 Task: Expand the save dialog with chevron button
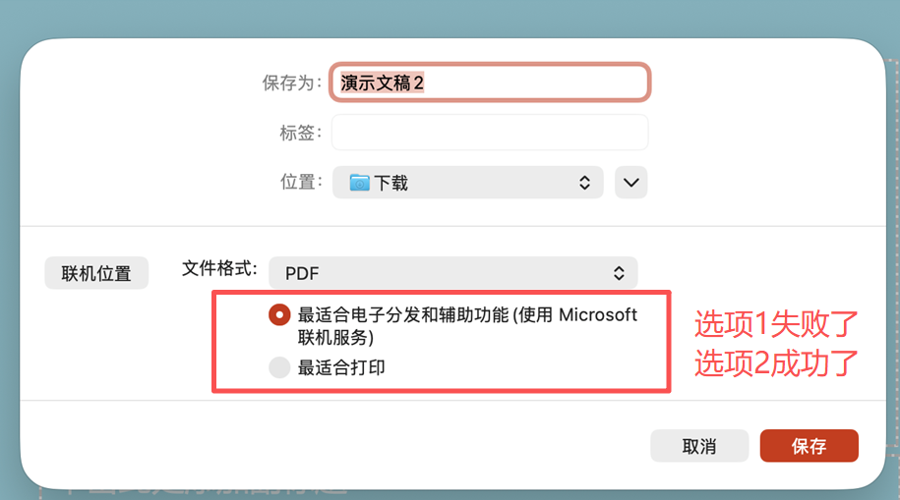(x=630, y=183)
